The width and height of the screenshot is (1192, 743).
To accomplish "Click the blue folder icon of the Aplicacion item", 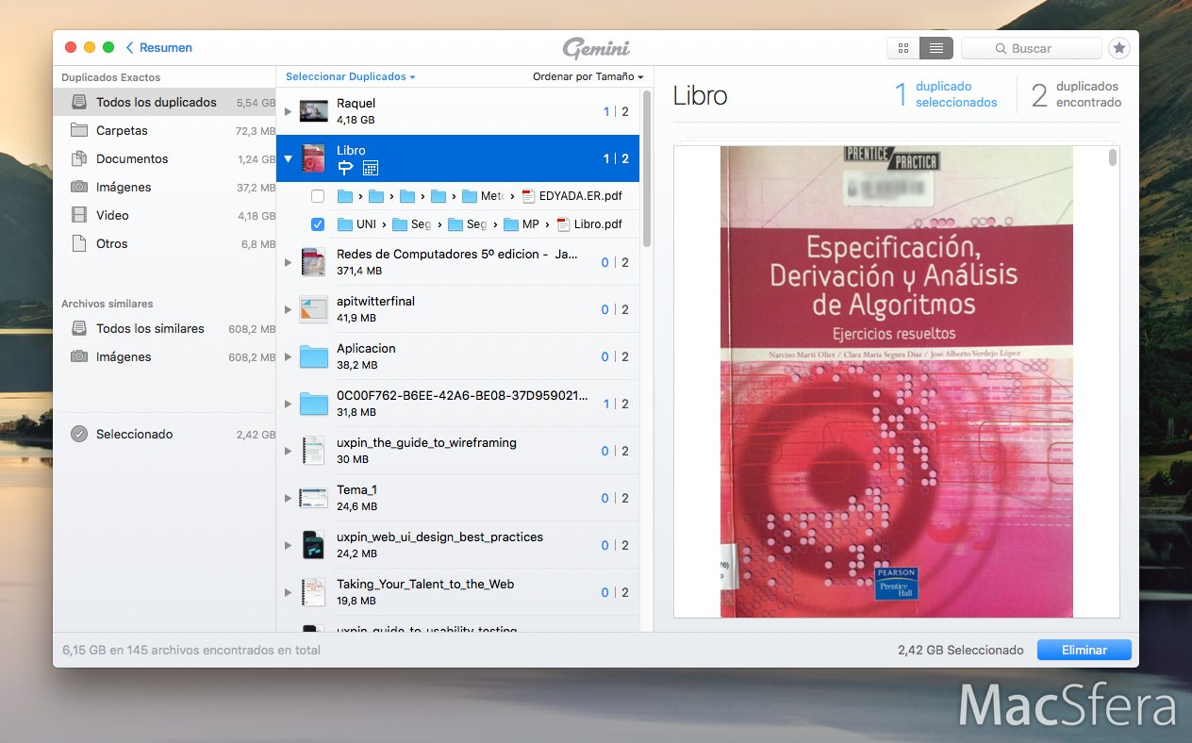I will click(x=313, y=356).
